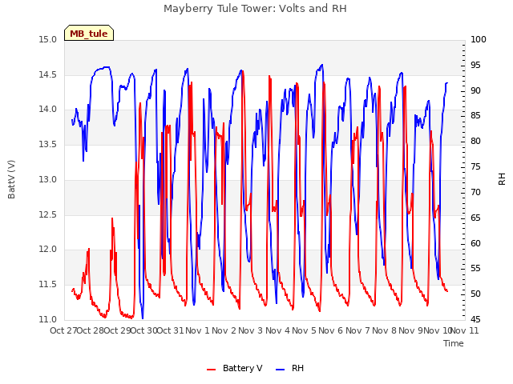
Task: Click the Nov 4 date label
Action: pyautogui.click(x=277, y=330)
